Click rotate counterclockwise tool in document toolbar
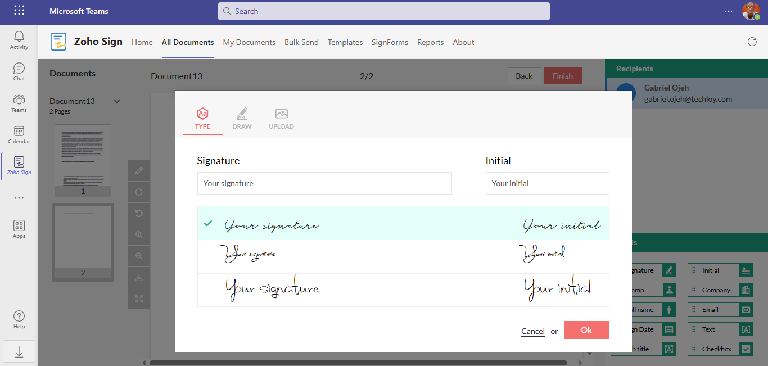768x366 pixels. coord(139,213)
